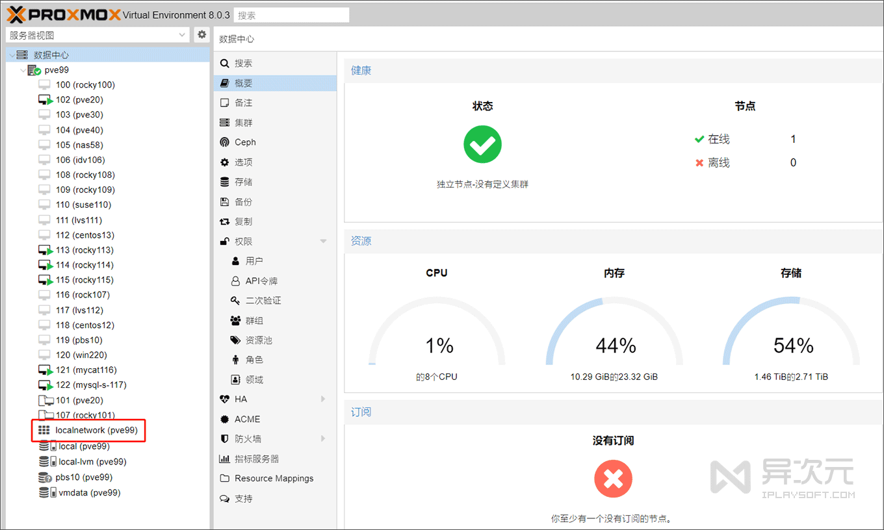The width and height of the screenshot is (884, 530).
Task: Click the 健康 panel header
Action: point(614,70)
